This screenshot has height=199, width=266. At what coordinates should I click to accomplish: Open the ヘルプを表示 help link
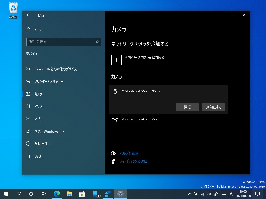tap(129, 153)
